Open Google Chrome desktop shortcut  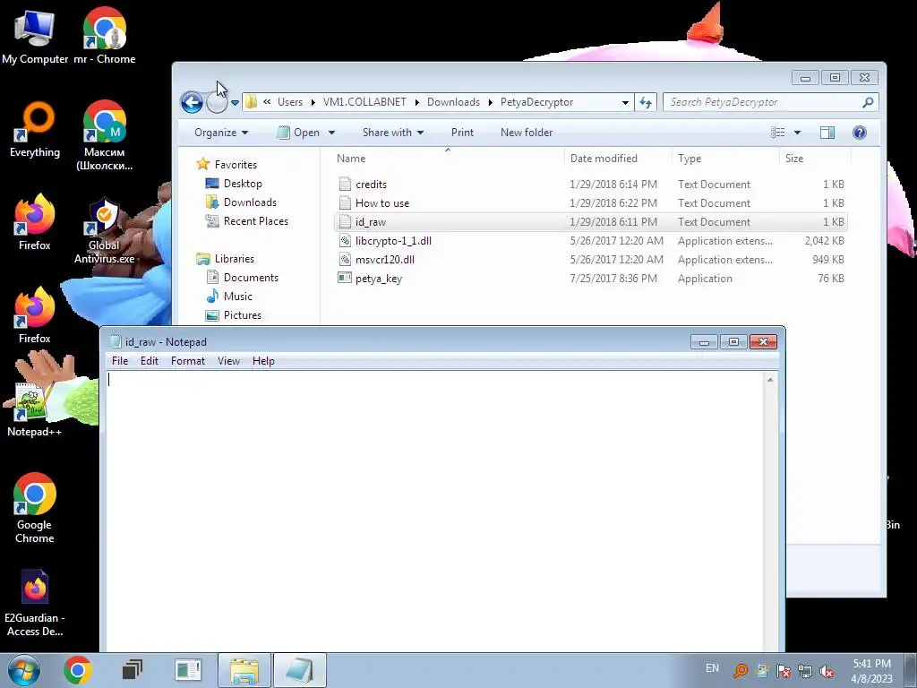pyautogui.click(x=35, y=508)
